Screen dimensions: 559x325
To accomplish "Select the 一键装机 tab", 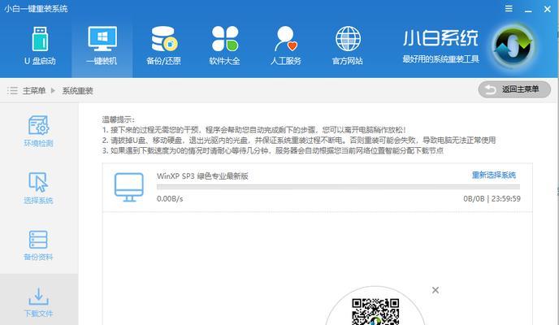I will 102,46.
